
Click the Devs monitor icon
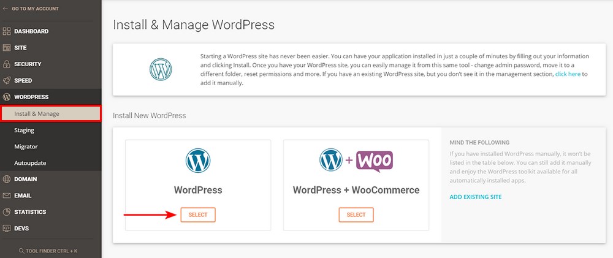[x=7, y=229]
